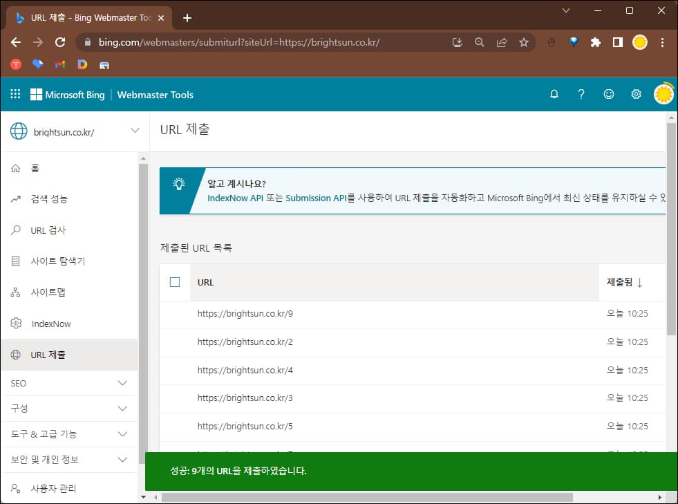The image size is (678, 504).
Task: Open Webmaster Tools settings gear
Action: [636, 94]
